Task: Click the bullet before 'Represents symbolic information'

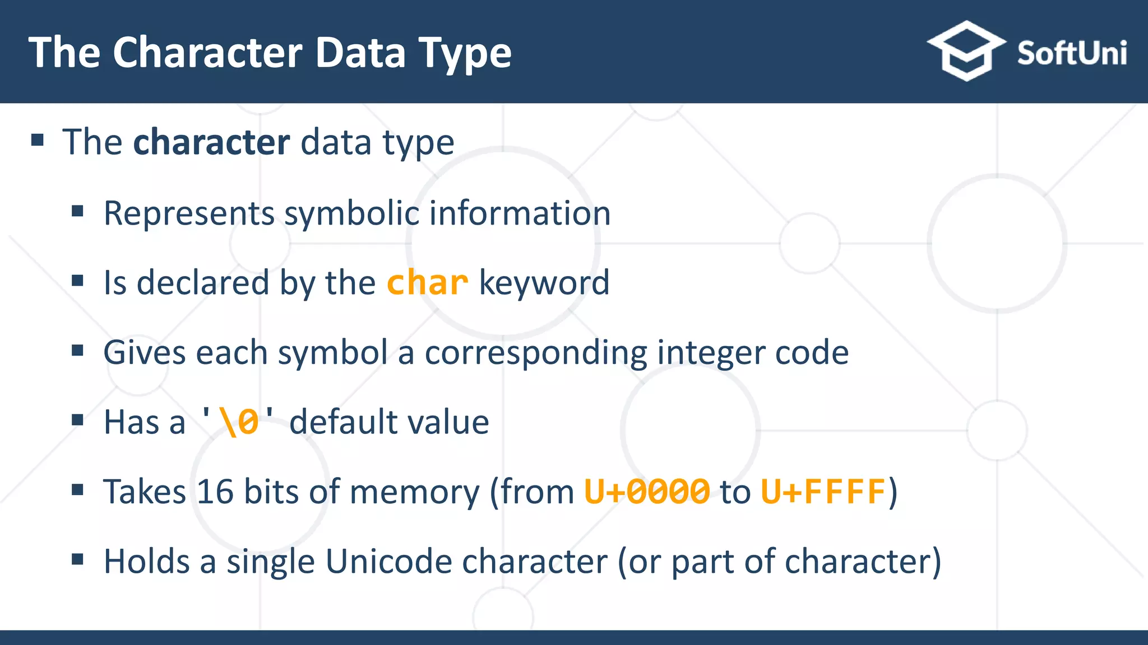Action: point(78,211)
